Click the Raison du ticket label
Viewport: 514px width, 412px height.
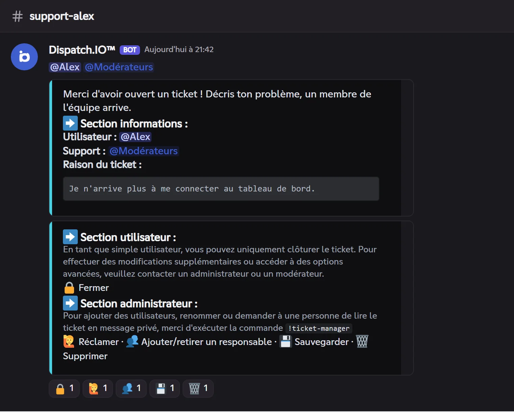102,165
